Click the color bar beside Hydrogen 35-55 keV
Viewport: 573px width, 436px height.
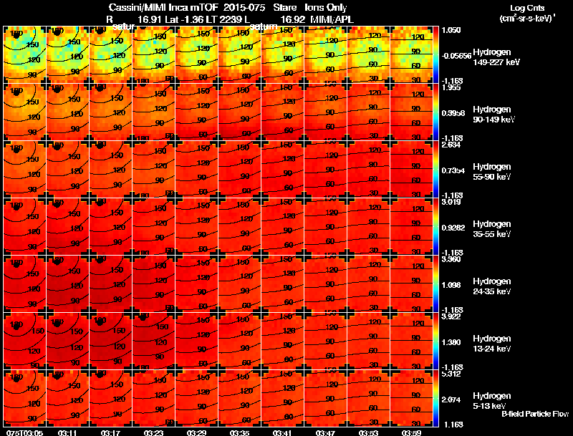point(435,226)
